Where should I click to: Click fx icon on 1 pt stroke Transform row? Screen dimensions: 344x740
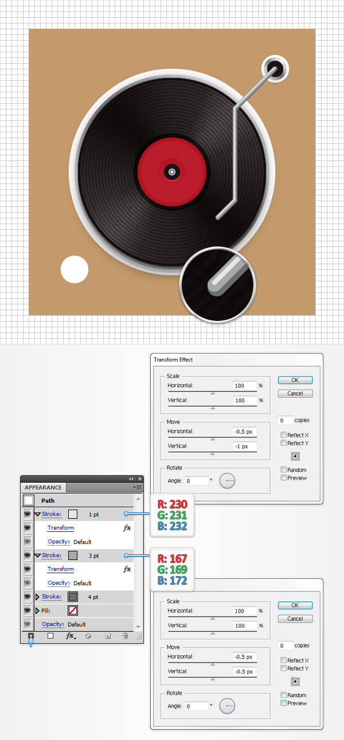point(127,528)
